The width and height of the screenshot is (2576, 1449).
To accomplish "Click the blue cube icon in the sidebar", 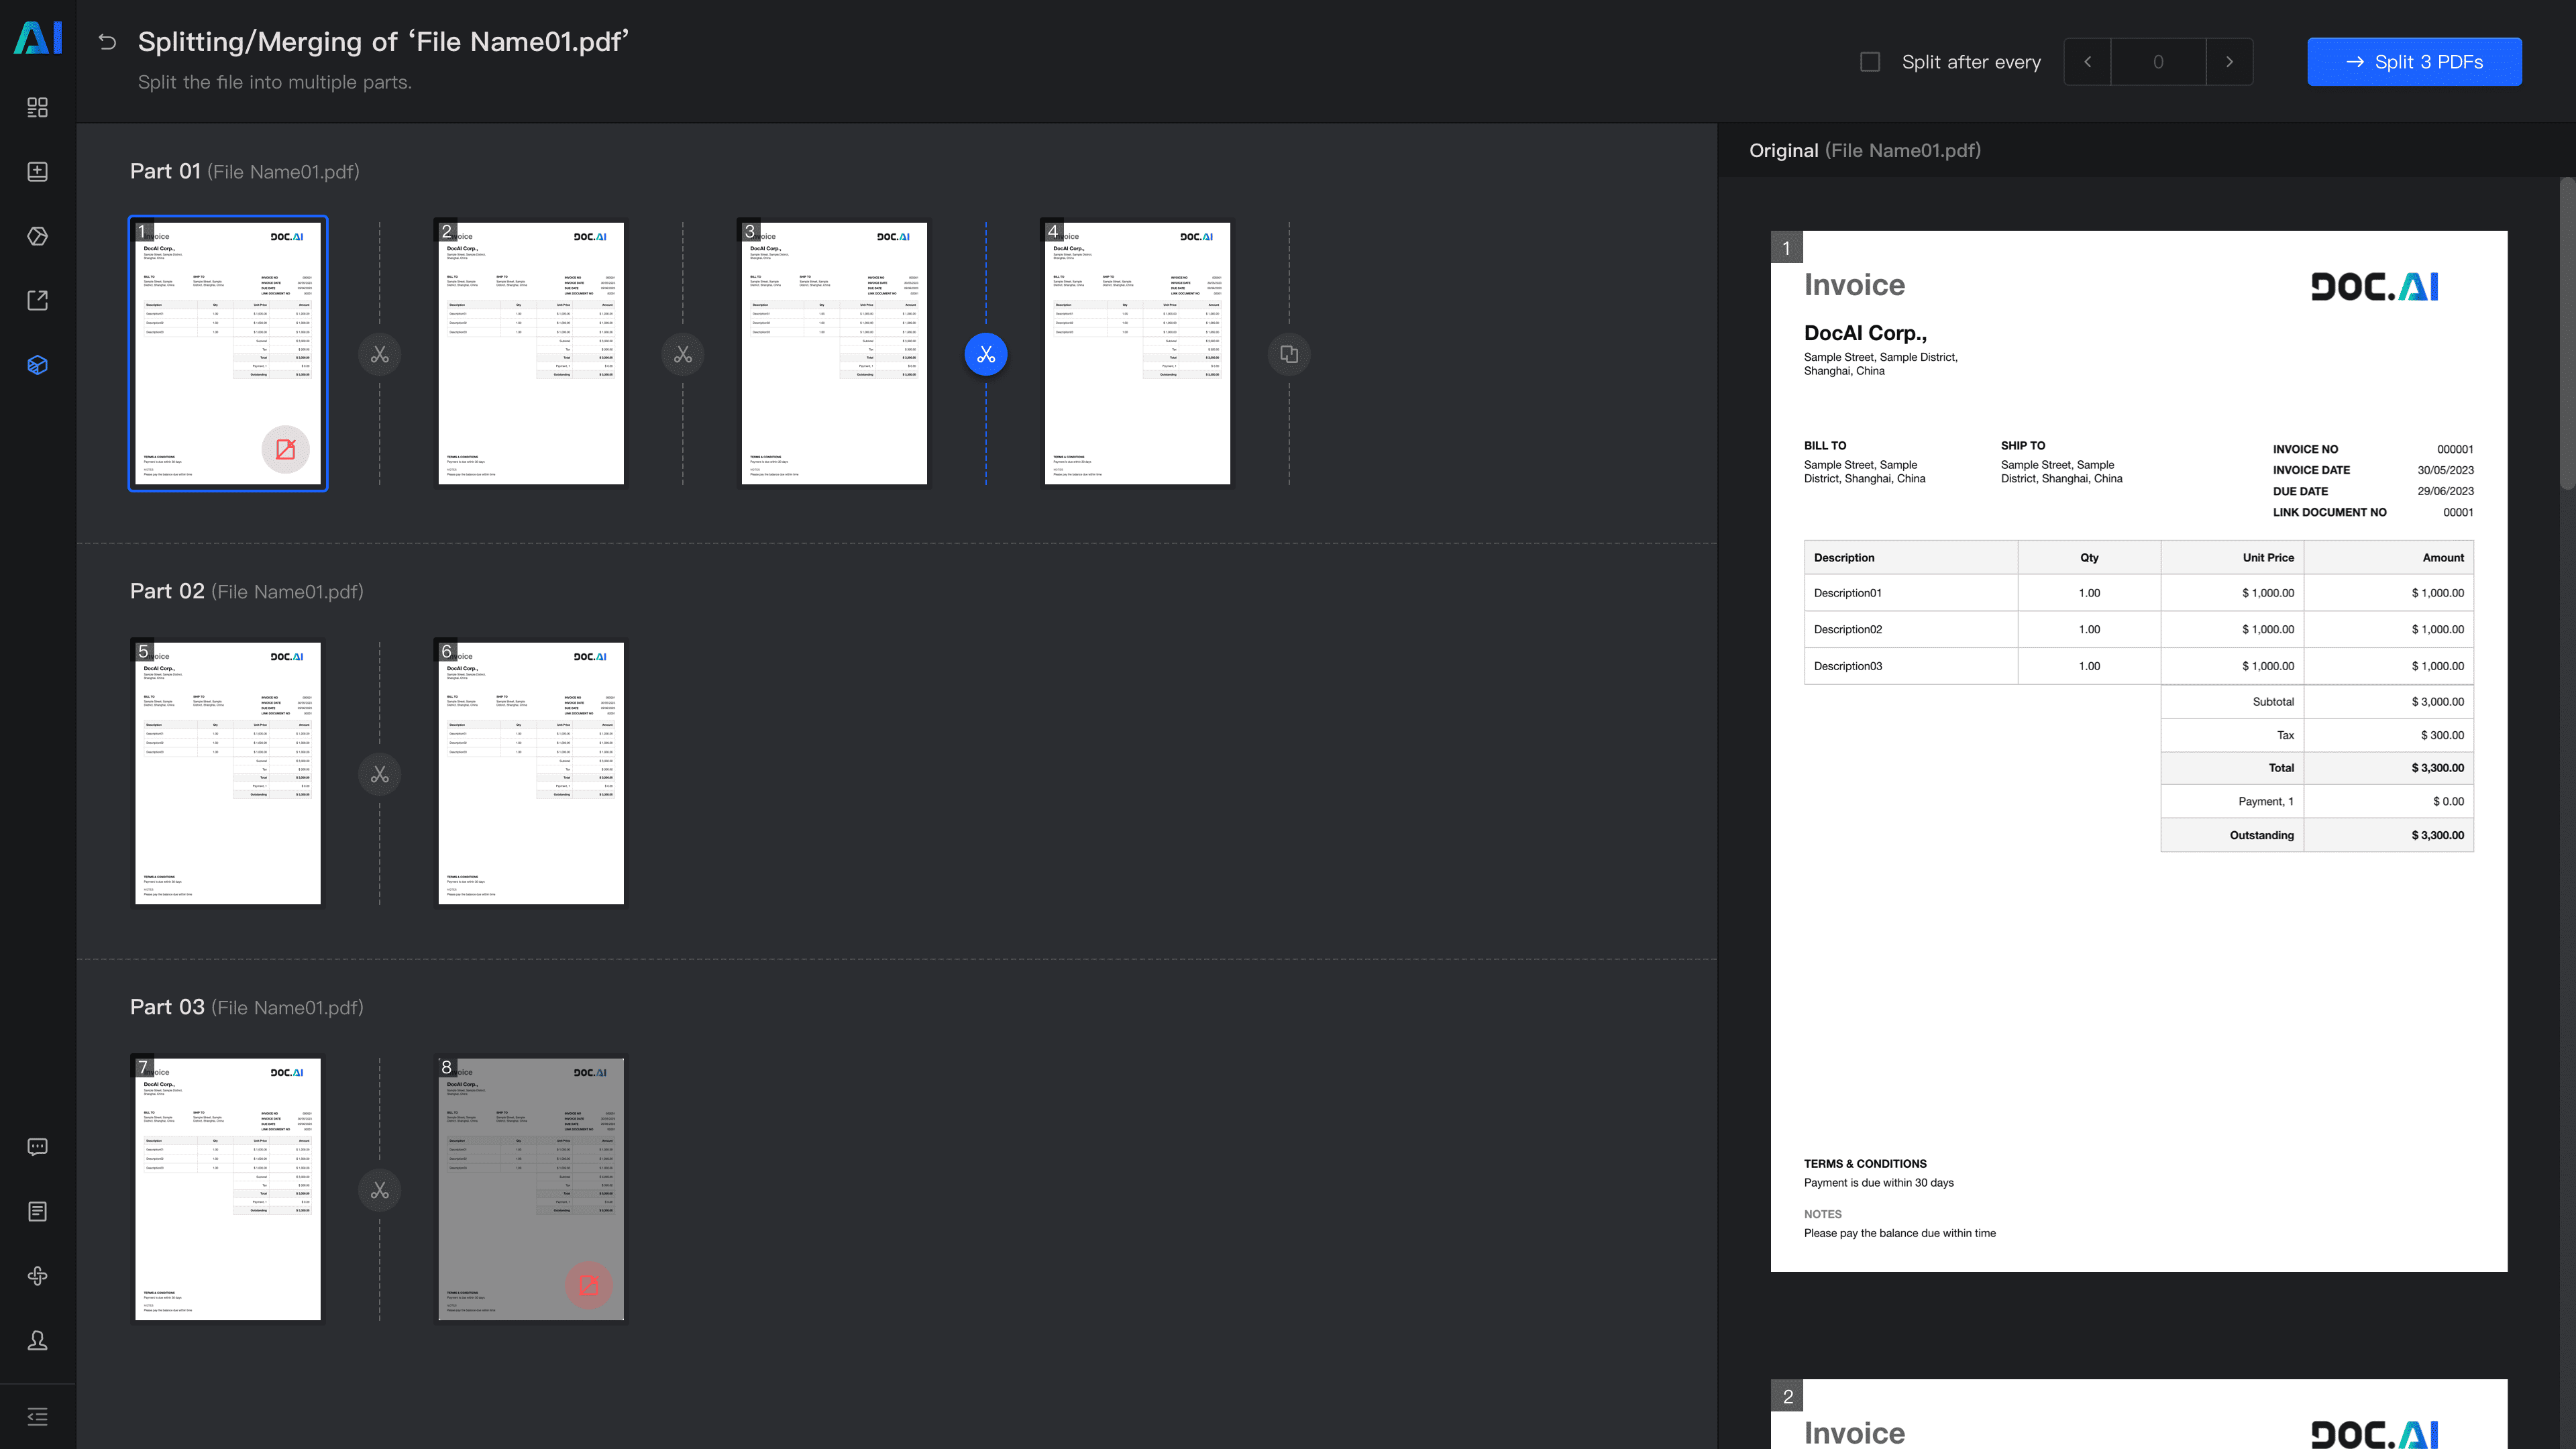I will pos(37,365).
